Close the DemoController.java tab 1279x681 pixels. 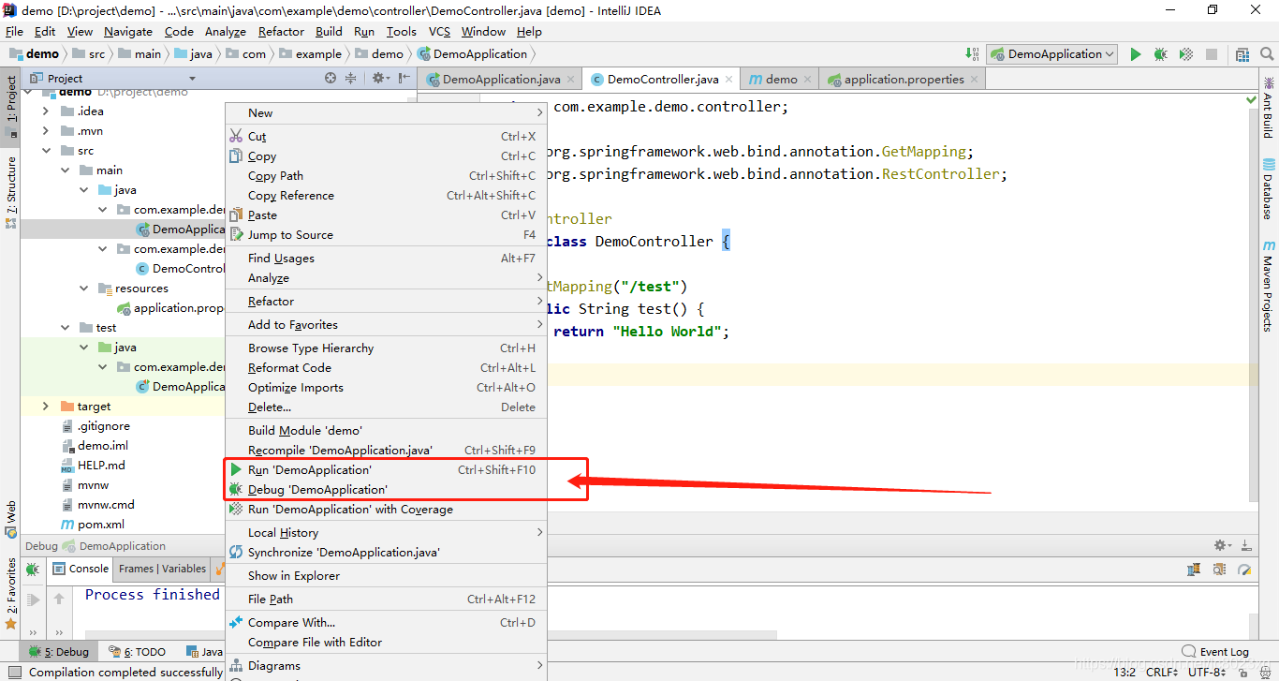pyautogui.click(x=728, y=80)
